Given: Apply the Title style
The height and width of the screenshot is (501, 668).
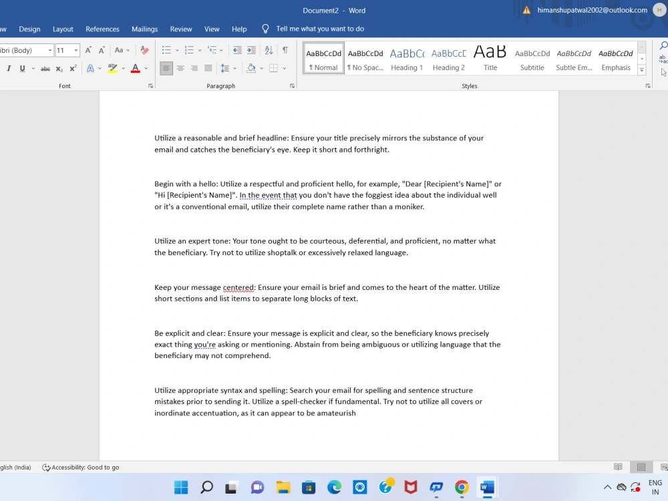Looking at the screenshot, I should 490,59.
